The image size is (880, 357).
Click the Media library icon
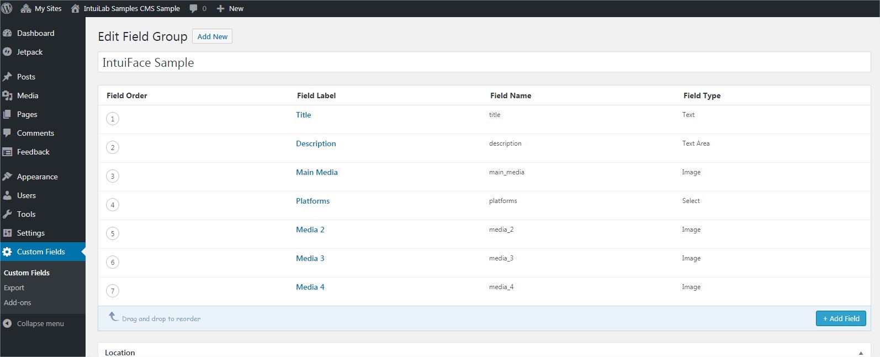[x=7, y=95]
